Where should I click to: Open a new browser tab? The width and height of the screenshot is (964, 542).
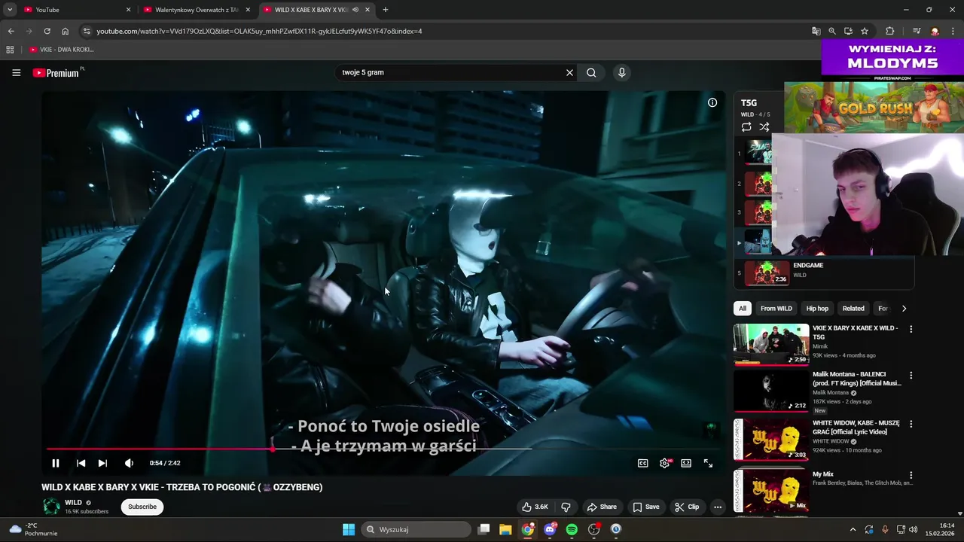[x=386, y=10]
